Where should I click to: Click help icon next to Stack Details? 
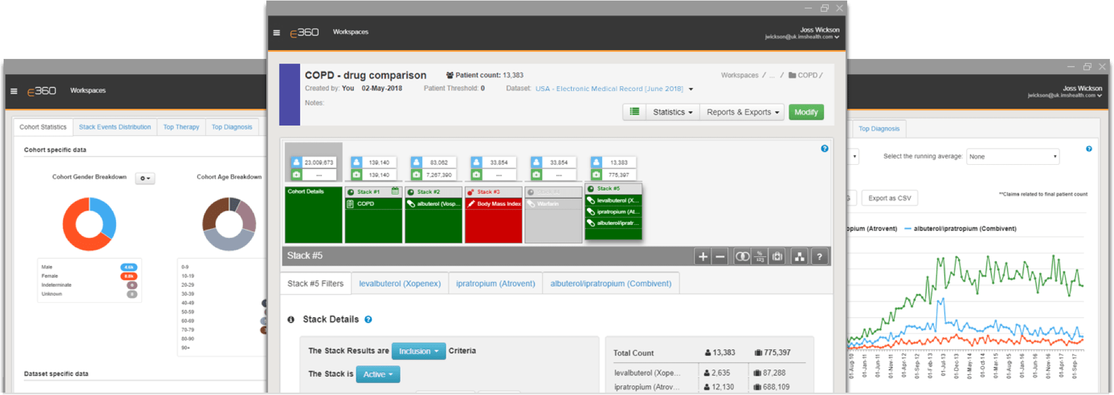pos(368,319)
